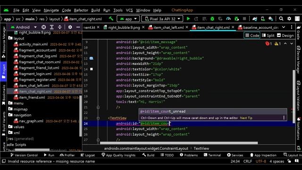Click the error indicator in editor corner
Screen dimensions: 302x170
(268, 44)
